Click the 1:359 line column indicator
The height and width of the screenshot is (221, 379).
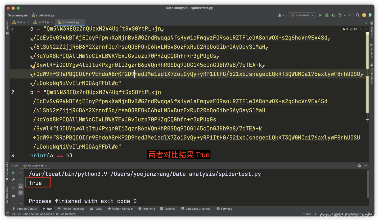307,214
